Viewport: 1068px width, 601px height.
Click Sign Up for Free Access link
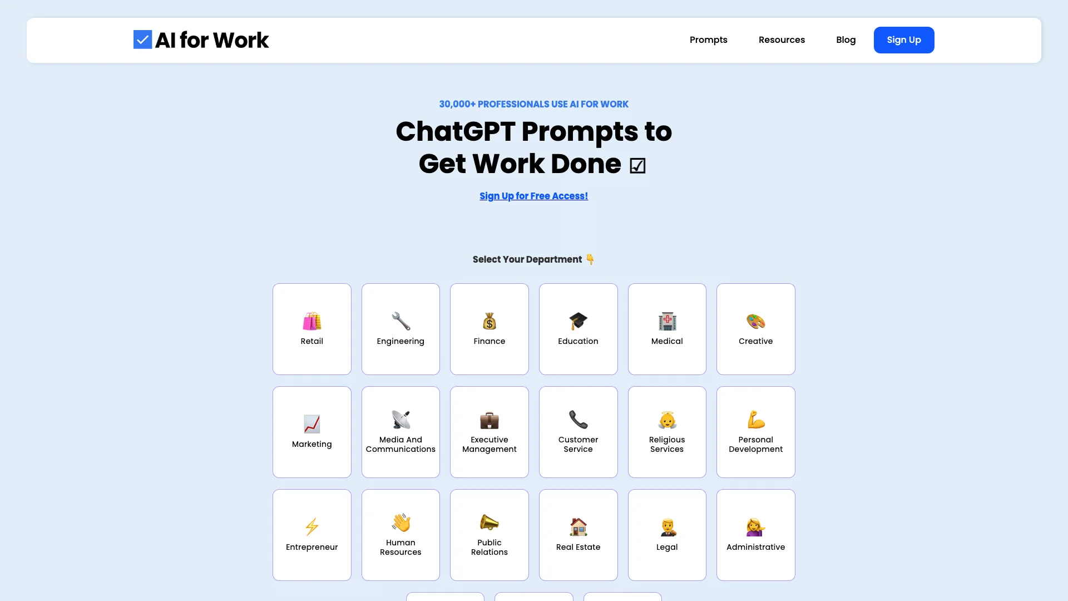coord(534,195)
